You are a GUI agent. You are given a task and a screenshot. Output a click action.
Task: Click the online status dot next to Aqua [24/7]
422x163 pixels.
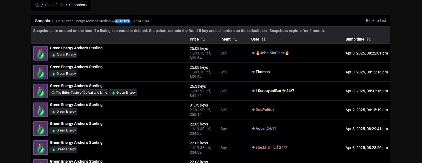tap(253, 128)
